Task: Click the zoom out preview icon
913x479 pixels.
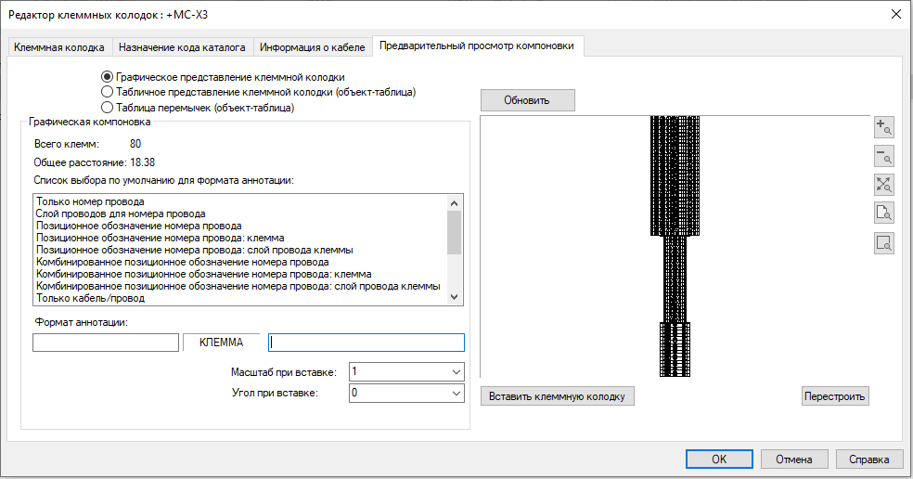Action: [x=884, y=156]
